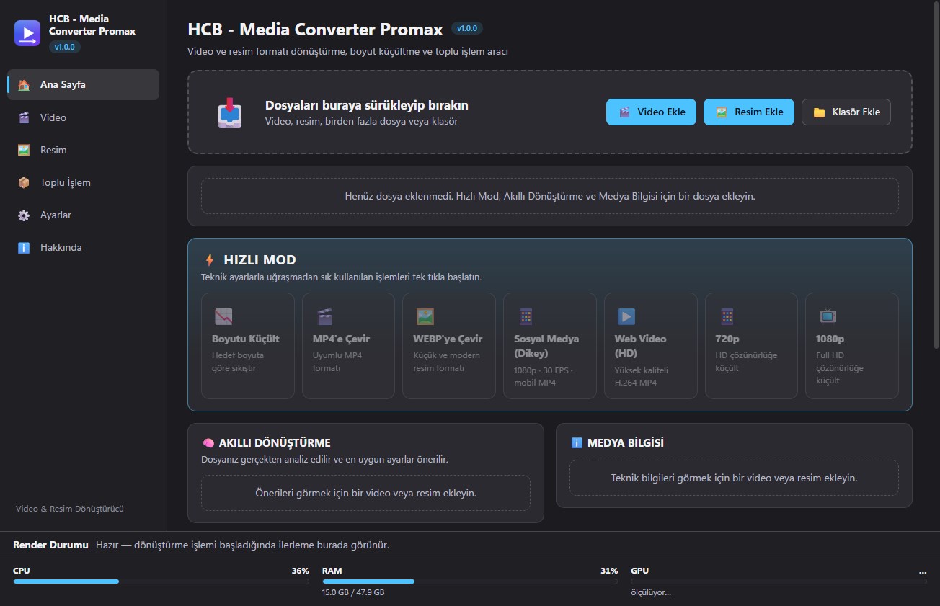Click the HCB app logo icon
This screenshot has width=940, height=606.
28,32
